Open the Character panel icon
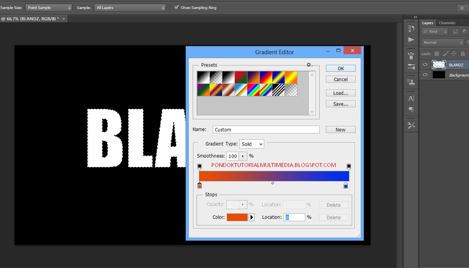The image size is (469, 268). coord(411,98)
